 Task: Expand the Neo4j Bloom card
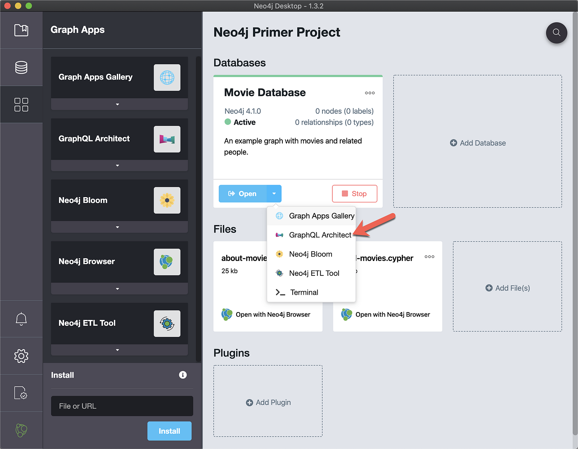point(119,227)
